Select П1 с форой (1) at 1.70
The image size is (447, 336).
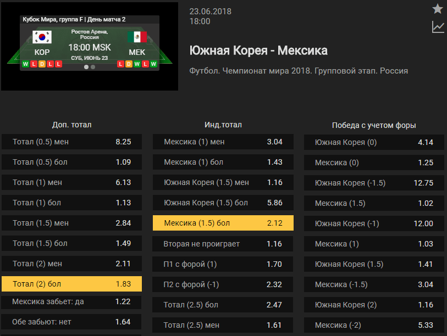pos(223,264)
